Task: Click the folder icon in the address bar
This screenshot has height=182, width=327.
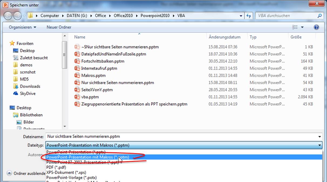Action: tap(31, 16)
